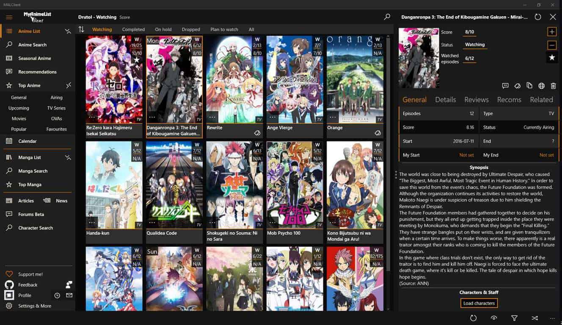The image size is (562, 325).
Task: Switch to the All tab
Action: coord(251,30)
